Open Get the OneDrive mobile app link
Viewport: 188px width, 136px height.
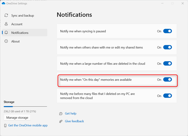28,126
